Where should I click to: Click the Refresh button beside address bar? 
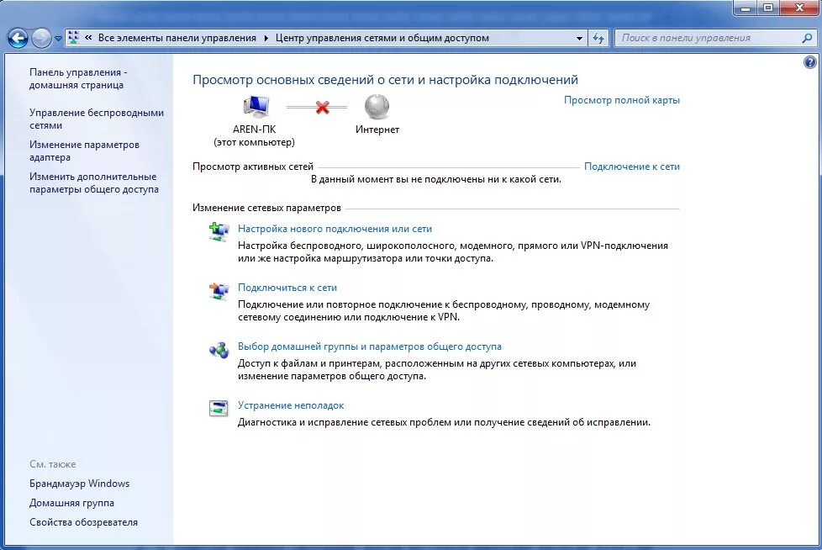pyautogui.click(x=598, y=38)
